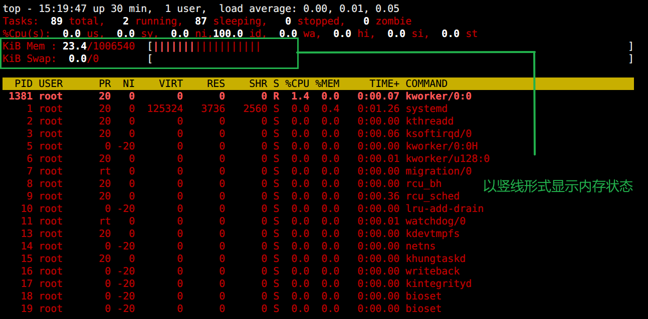Click the RES column header

click(216, 83)
